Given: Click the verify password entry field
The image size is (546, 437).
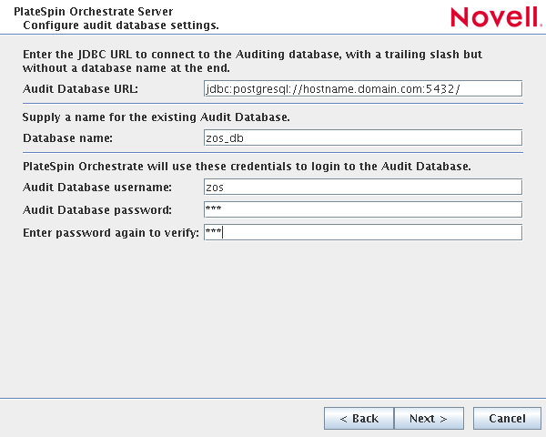Looking at the screenshot, I should point(363,232).
